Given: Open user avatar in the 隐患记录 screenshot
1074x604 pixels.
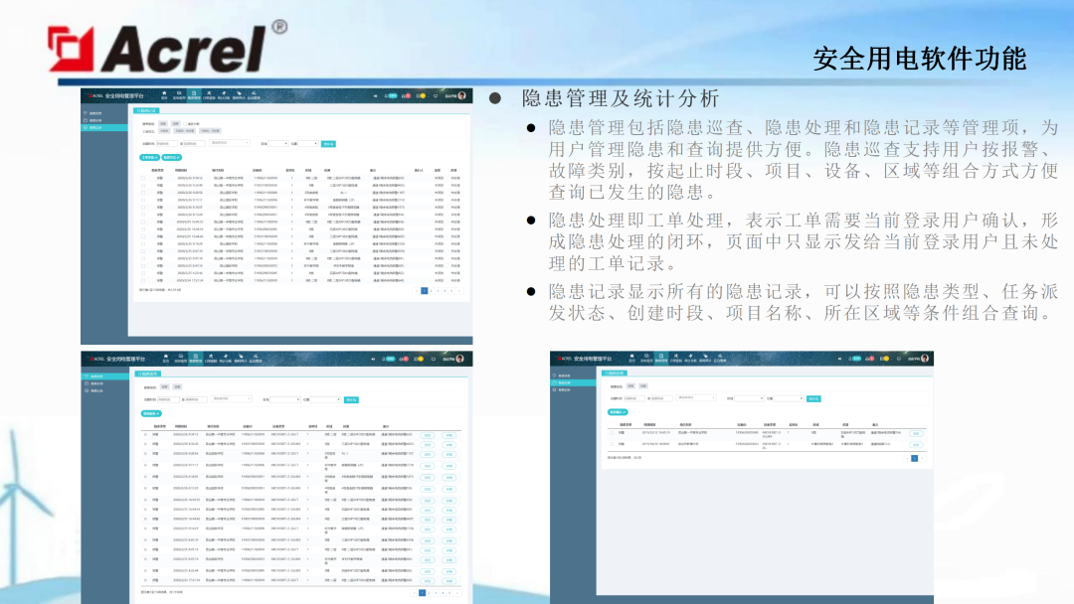Looking at the screenshot, I should (x=461, y=95).
